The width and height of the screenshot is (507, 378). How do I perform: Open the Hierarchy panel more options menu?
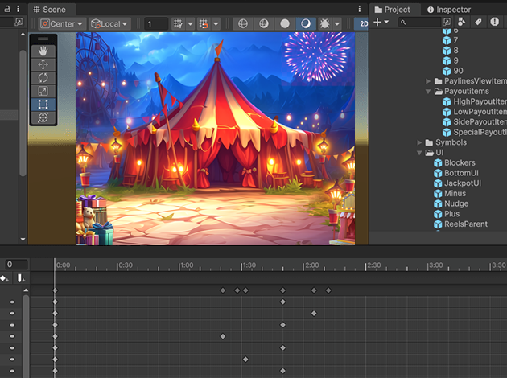[18, 9]
